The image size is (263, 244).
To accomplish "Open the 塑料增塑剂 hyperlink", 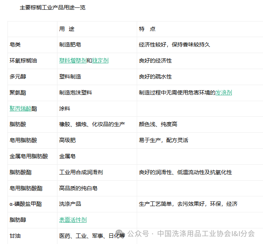I will (x=73, y=61).
